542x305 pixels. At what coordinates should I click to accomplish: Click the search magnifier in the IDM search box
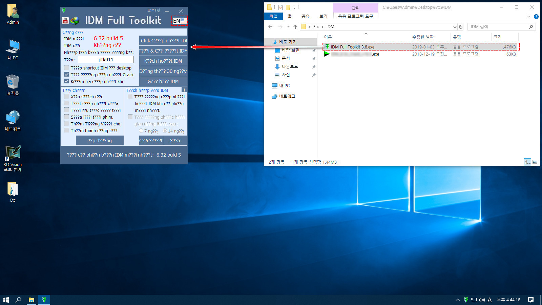click(531, 27)
